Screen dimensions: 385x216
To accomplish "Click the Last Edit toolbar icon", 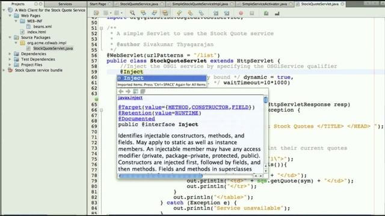I will click(96, 13).
